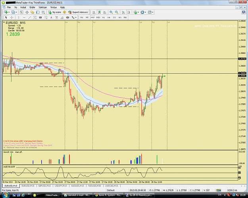Expand the Profiles dropdown arrow
The image size is (248, 198).
click(x=16, y=12)
